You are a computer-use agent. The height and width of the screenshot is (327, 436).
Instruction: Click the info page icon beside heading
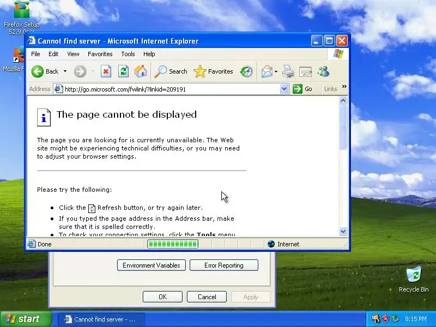click(44, 118)
